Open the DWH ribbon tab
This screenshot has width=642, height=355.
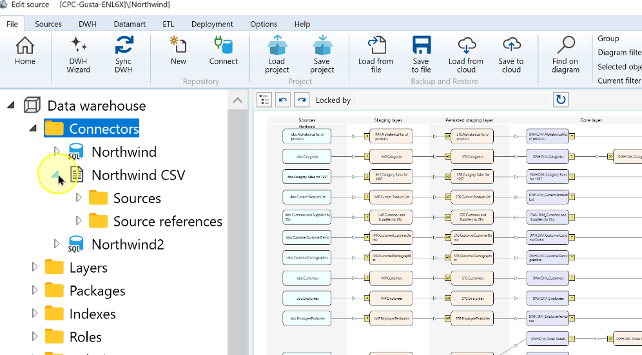88,24
